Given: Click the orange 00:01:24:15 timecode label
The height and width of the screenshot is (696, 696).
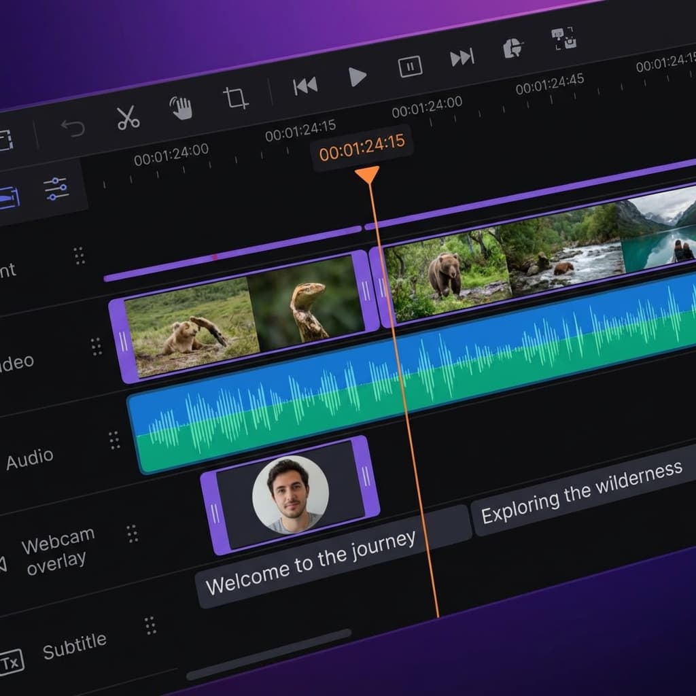Looking at the screenshot, I should pyautogui.click(x=362, y=147).
